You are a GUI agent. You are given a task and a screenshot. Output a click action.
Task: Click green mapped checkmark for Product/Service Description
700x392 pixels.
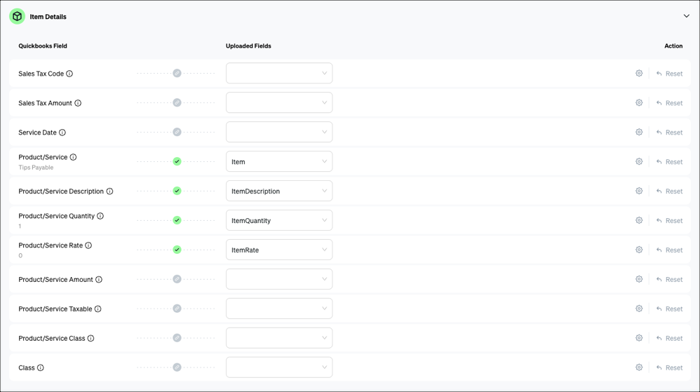(177, 191)
